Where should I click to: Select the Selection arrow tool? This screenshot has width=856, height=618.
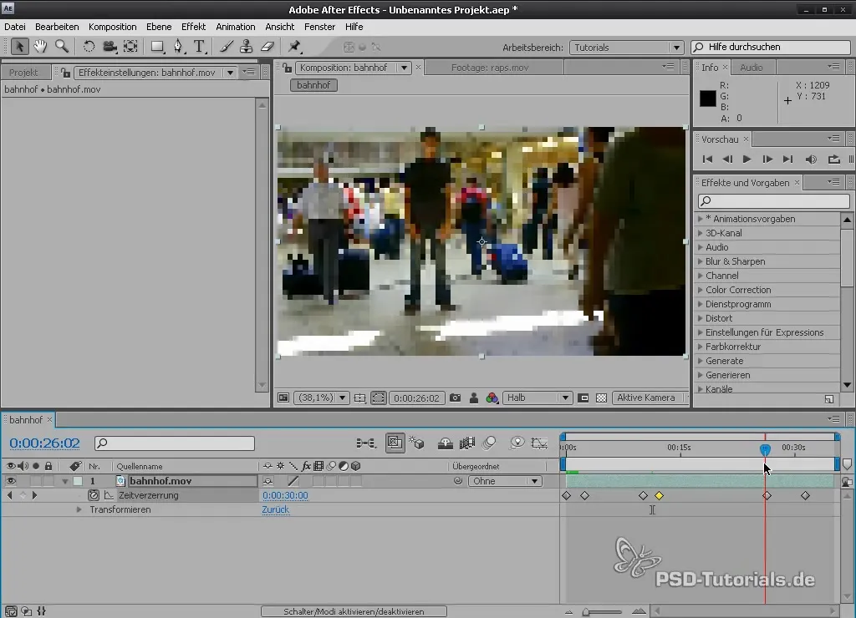pos(19,47)
